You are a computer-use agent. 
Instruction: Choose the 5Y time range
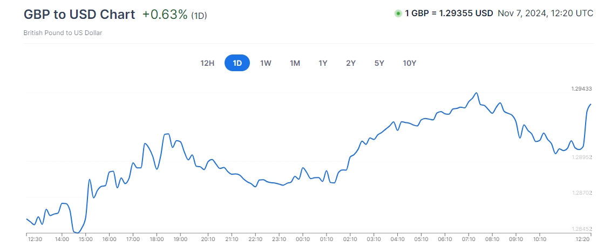(379, 63)
